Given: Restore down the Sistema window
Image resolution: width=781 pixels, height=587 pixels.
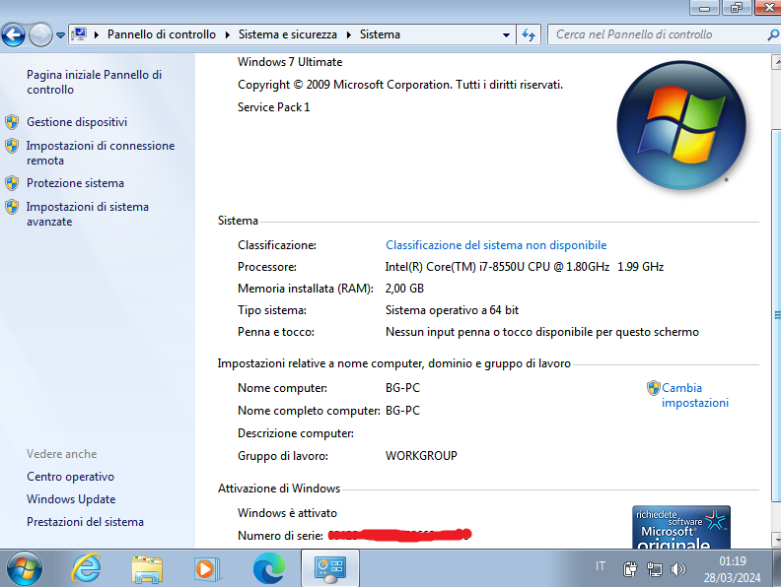Looking at the screenshot, I should pos(737,8).
